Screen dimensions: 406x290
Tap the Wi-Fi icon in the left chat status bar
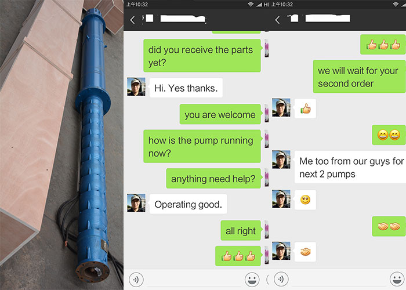point(251,5)
